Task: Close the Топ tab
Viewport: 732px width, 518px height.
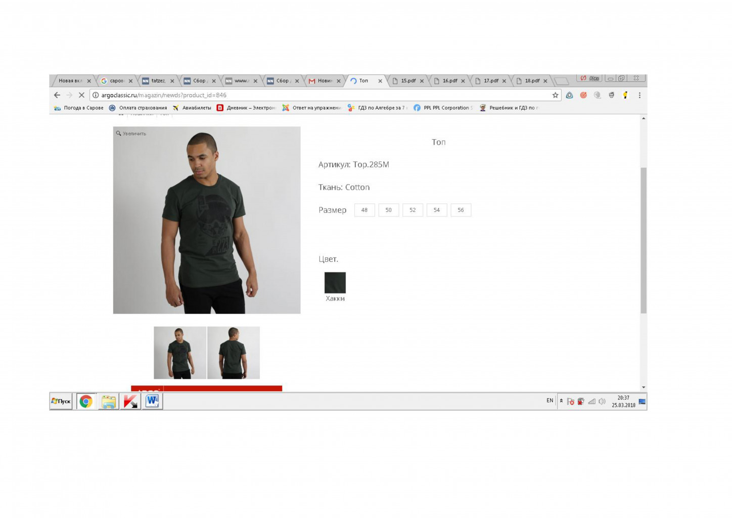Action: (380, 81)
